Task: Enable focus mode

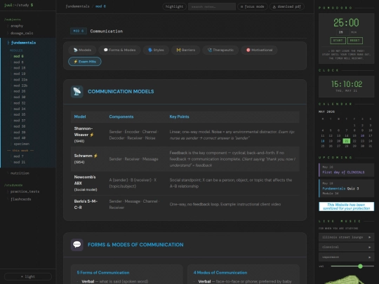Action: [253, 6]
